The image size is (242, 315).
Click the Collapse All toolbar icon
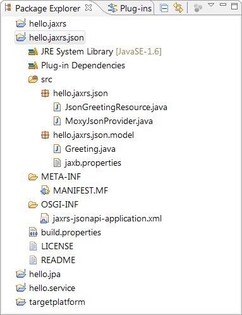[164, 8]
